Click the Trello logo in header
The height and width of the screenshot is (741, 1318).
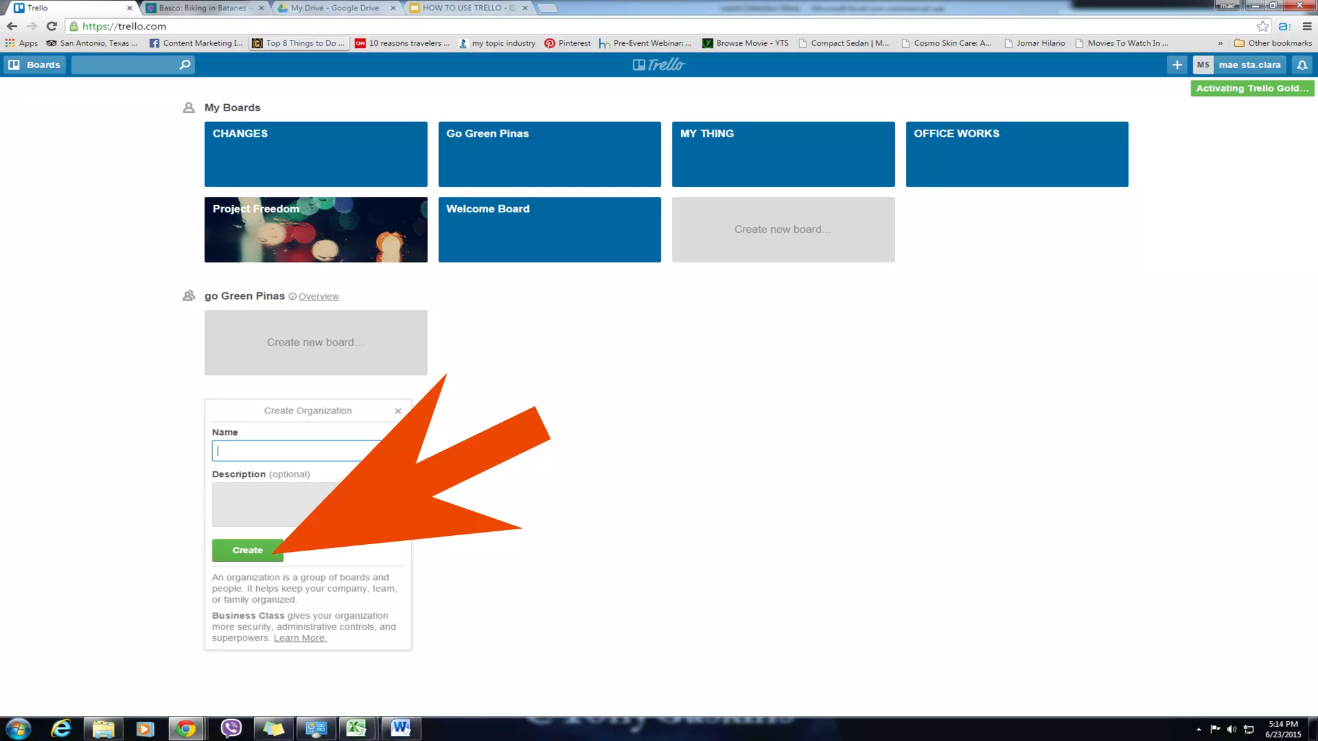(x=658, y=64)
